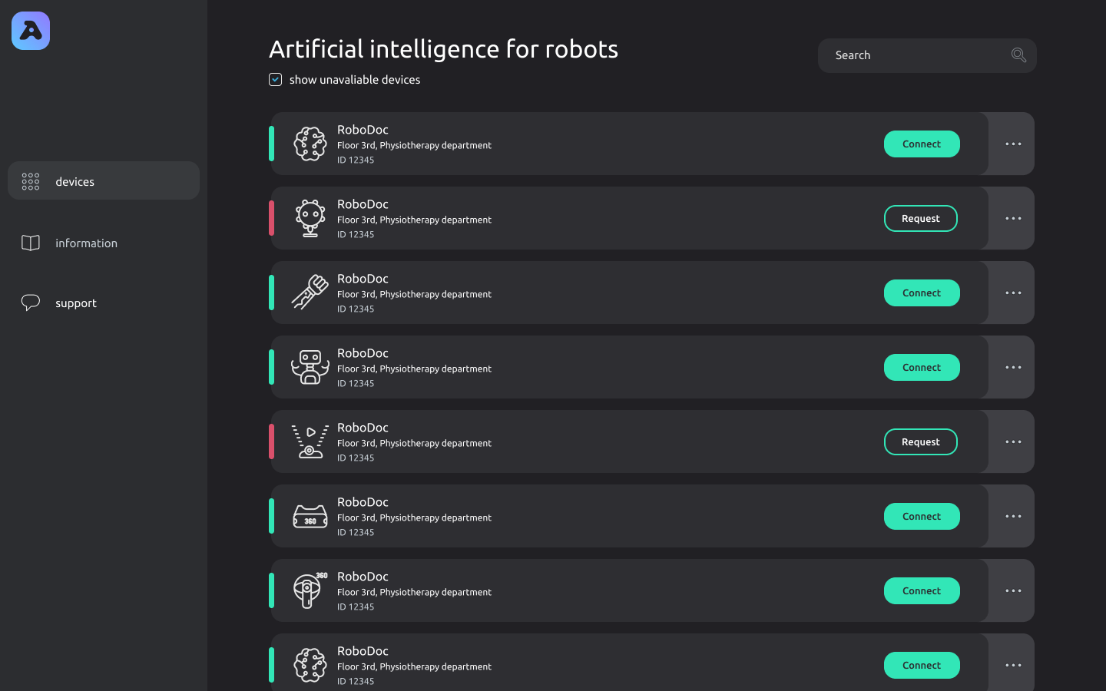This screenshot has width=1106, height=691.
Task: Open more options for the robotic arm device
Action: pyautogui.click(x=1013, y=293)
